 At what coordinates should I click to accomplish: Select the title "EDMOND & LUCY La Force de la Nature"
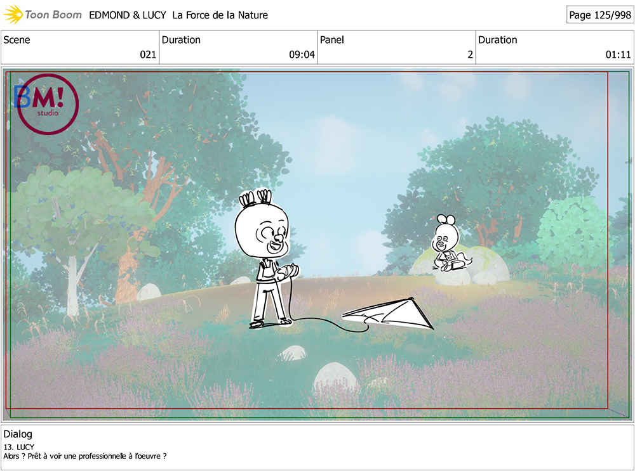tap(178, 15)
